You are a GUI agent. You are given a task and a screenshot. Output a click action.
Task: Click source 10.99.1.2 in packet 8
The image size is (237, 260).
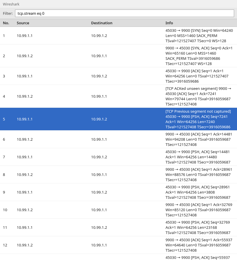pyautogui.click(x=25, y=174)
